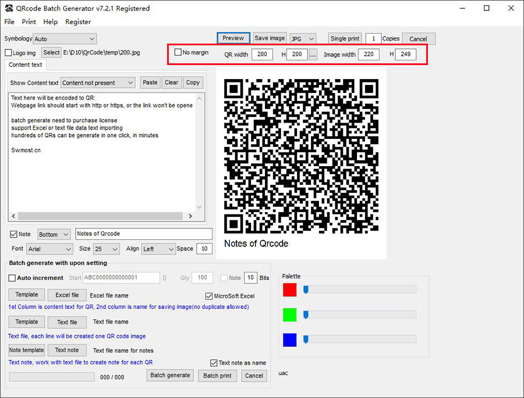Click the red channel slider handle
This screenshot has width=524, height=398.
pos(306,289)
